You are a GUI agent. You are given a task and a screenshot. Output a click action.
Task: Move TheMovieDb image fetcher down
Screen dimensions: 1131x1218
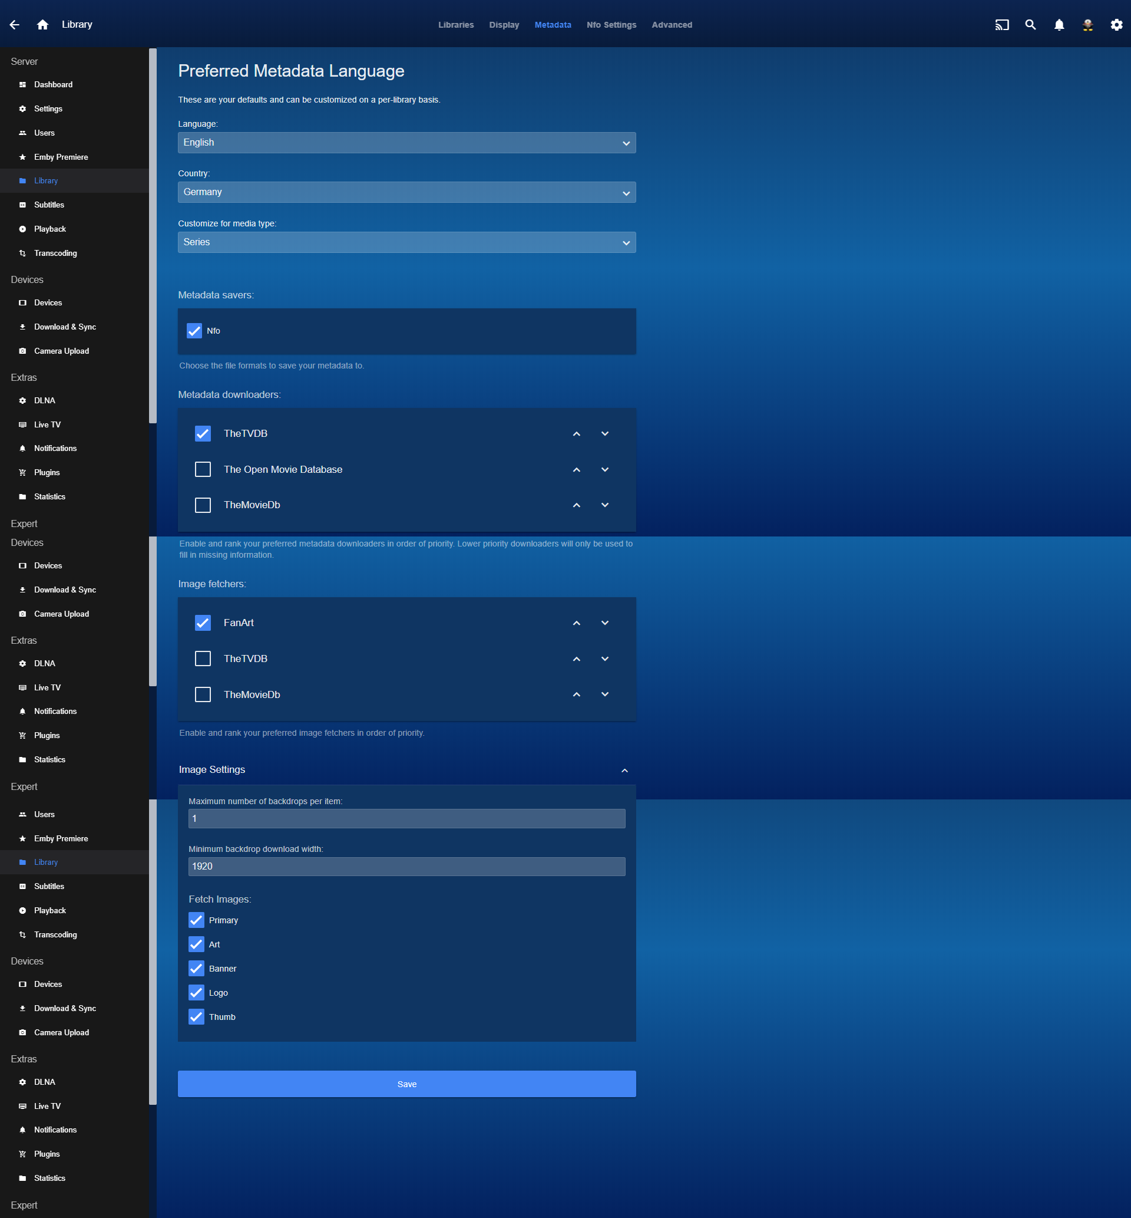(x=604, y=694)
